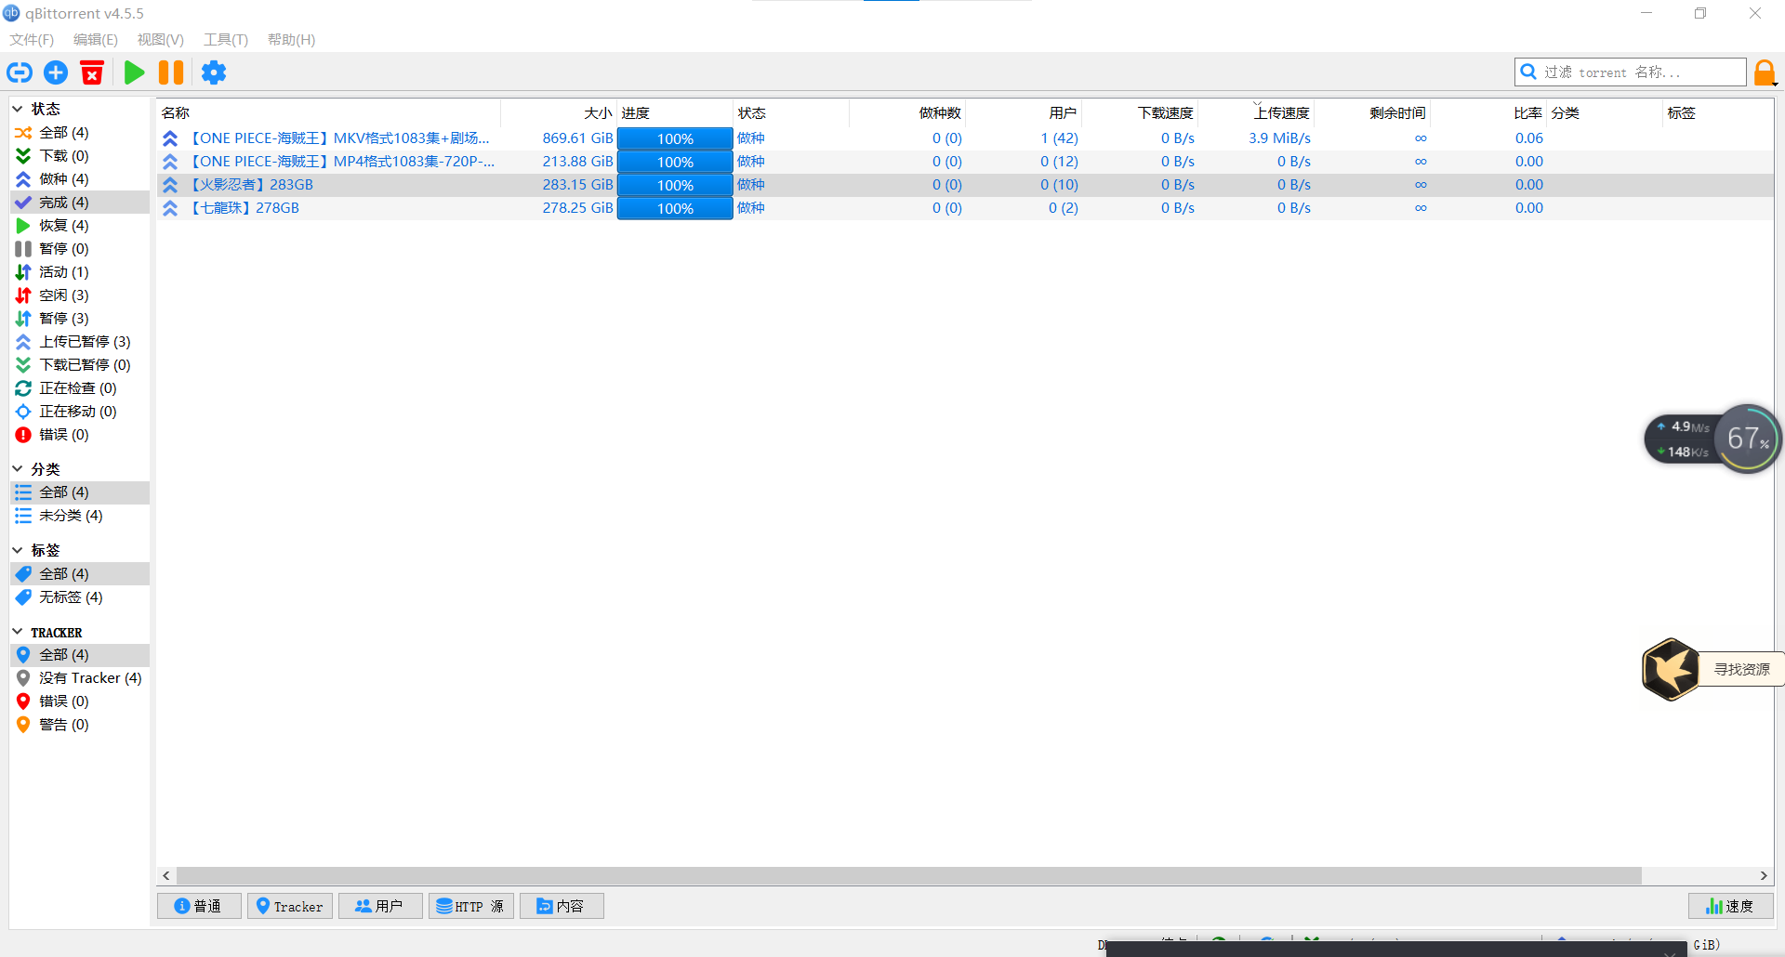This screenshot has width=1785, height=957.
Task: Select status filter 恢复 (4)
Action: 80,225
